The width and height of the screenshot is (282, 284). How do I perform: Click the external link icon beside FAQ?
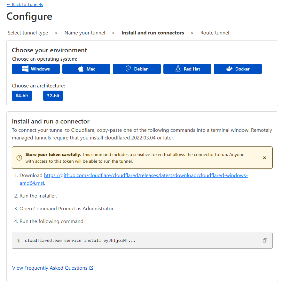(x=91, y=268)
